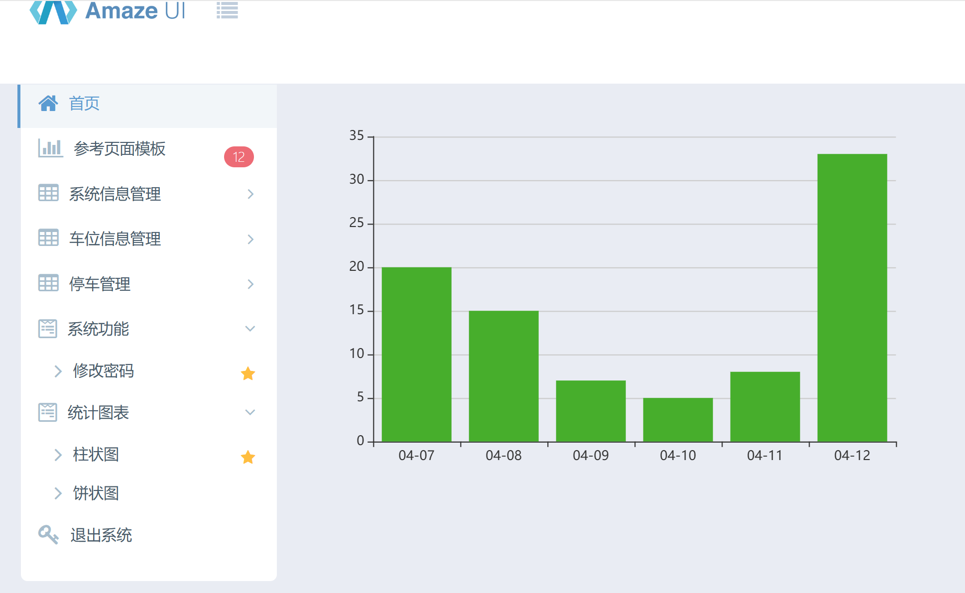Click the tallest green bar for 04-12

coord(852,297)
